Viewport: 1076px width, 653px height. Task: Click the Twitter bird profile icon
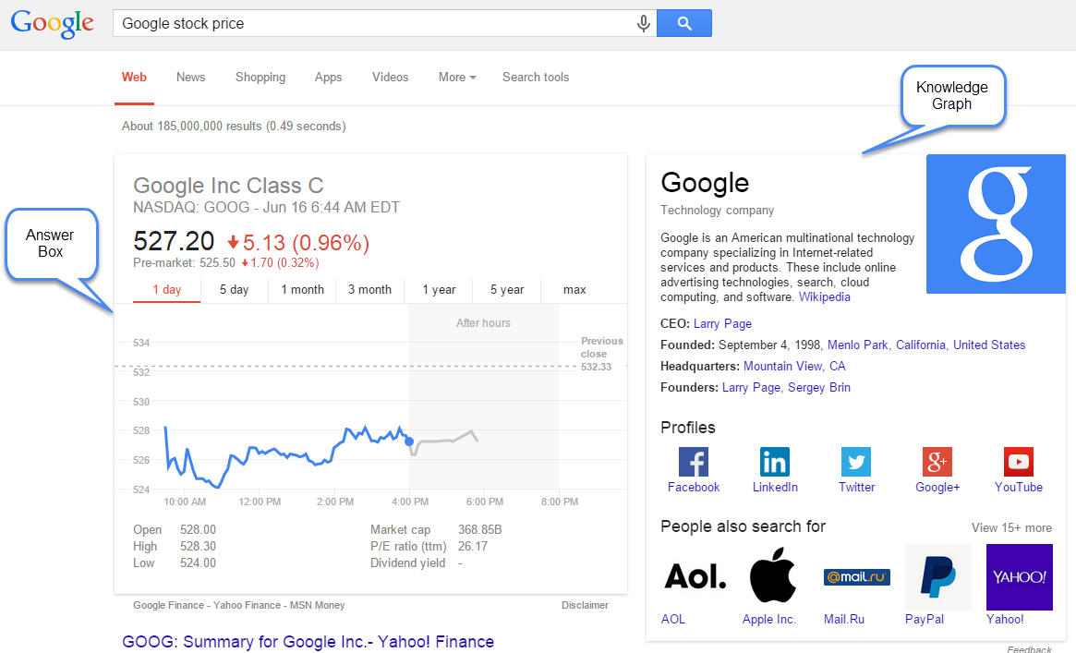pos(856,461)
